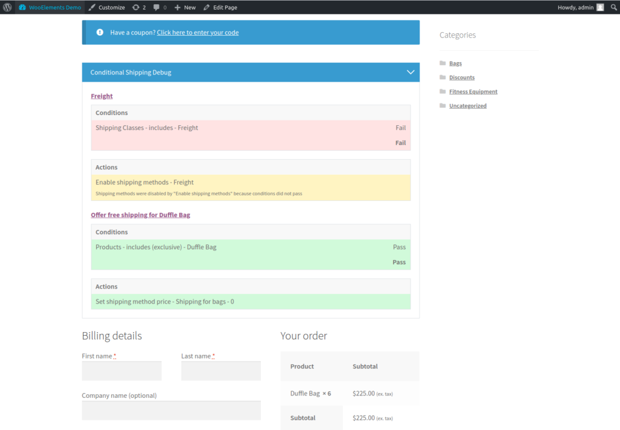The width and height of the screenshot is (620, 430).
Task: Open the New menu in the admin bar
Action: (x=185, y=7)
